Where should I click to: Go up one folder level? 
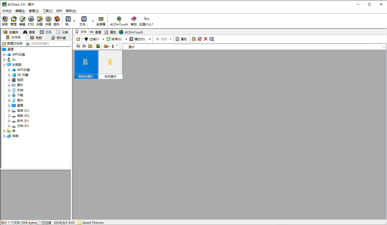pos(90,46)
